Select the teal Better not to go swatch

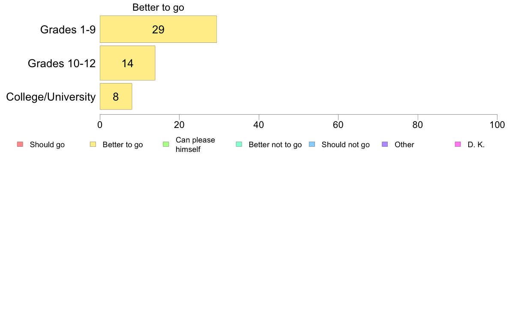(239, 144)
